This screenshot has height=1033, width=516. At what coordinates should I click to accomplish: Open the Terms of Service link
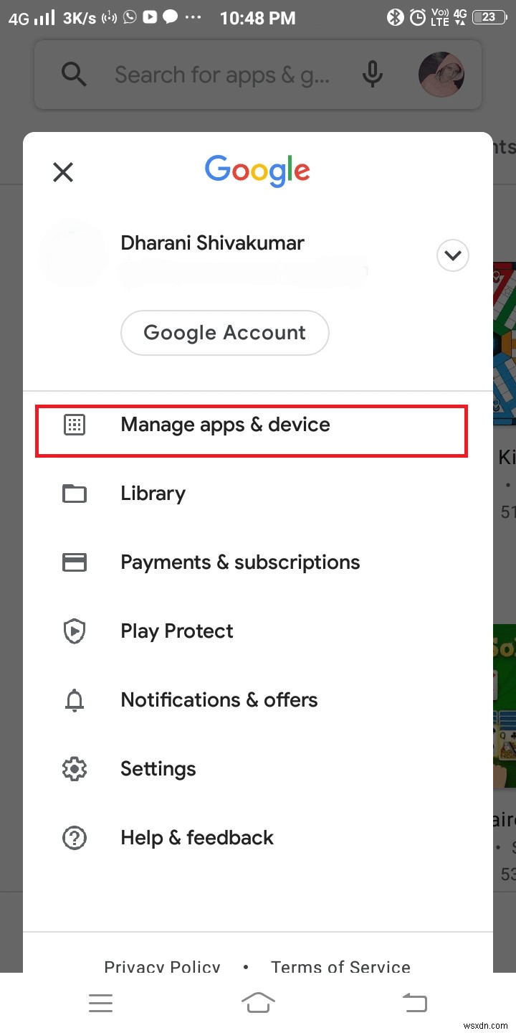pyautogui.click(x=340, y=966)
